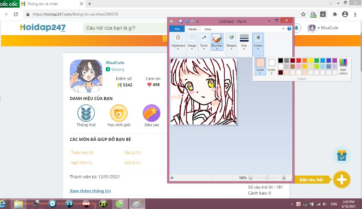Click the browser address bar URL
362x209 pixels.
pos(75,14)
